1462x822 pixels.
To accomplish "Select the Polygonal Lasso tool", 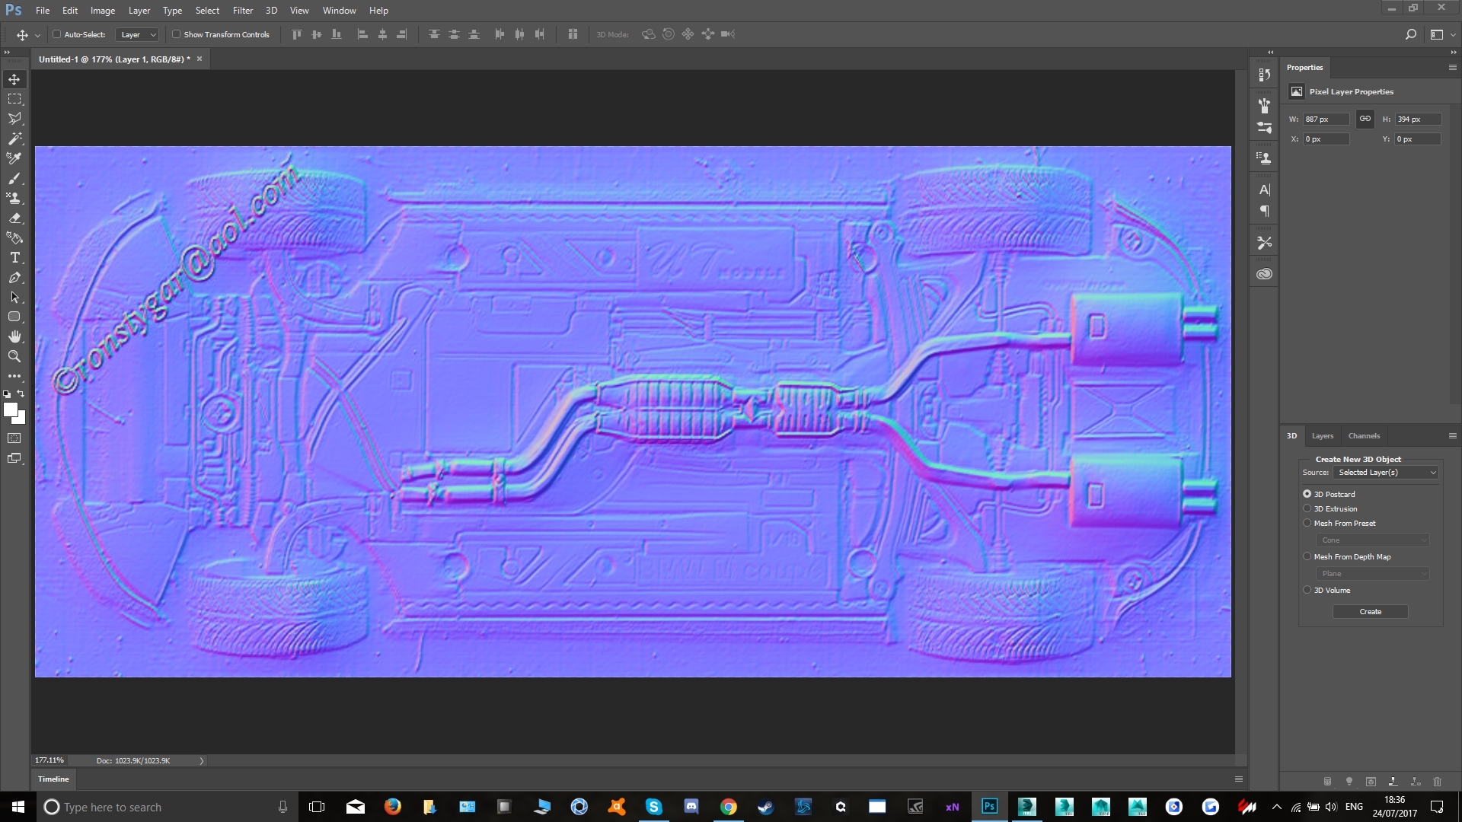I will (14, 119).
